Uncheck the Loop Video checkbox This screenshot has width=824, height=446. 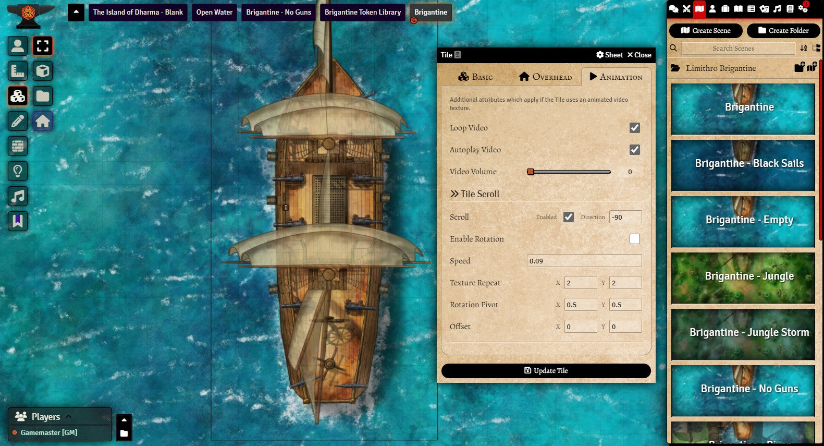click(x=634, y=128)
